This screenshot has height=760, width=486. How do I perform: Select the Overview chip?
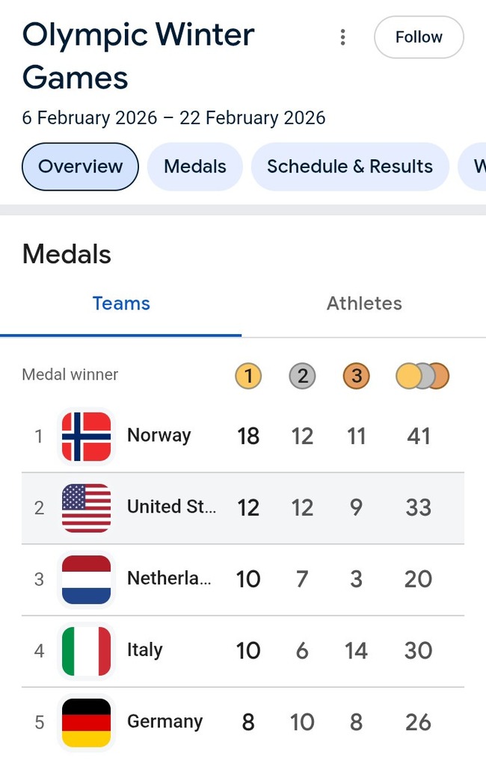(80, 166)
